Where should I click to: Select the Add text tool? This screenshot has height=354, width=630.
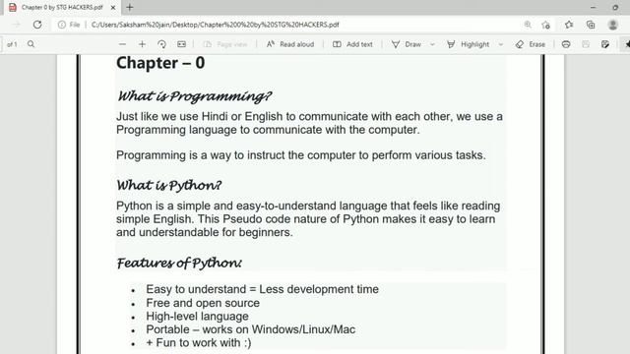point(352,44)
